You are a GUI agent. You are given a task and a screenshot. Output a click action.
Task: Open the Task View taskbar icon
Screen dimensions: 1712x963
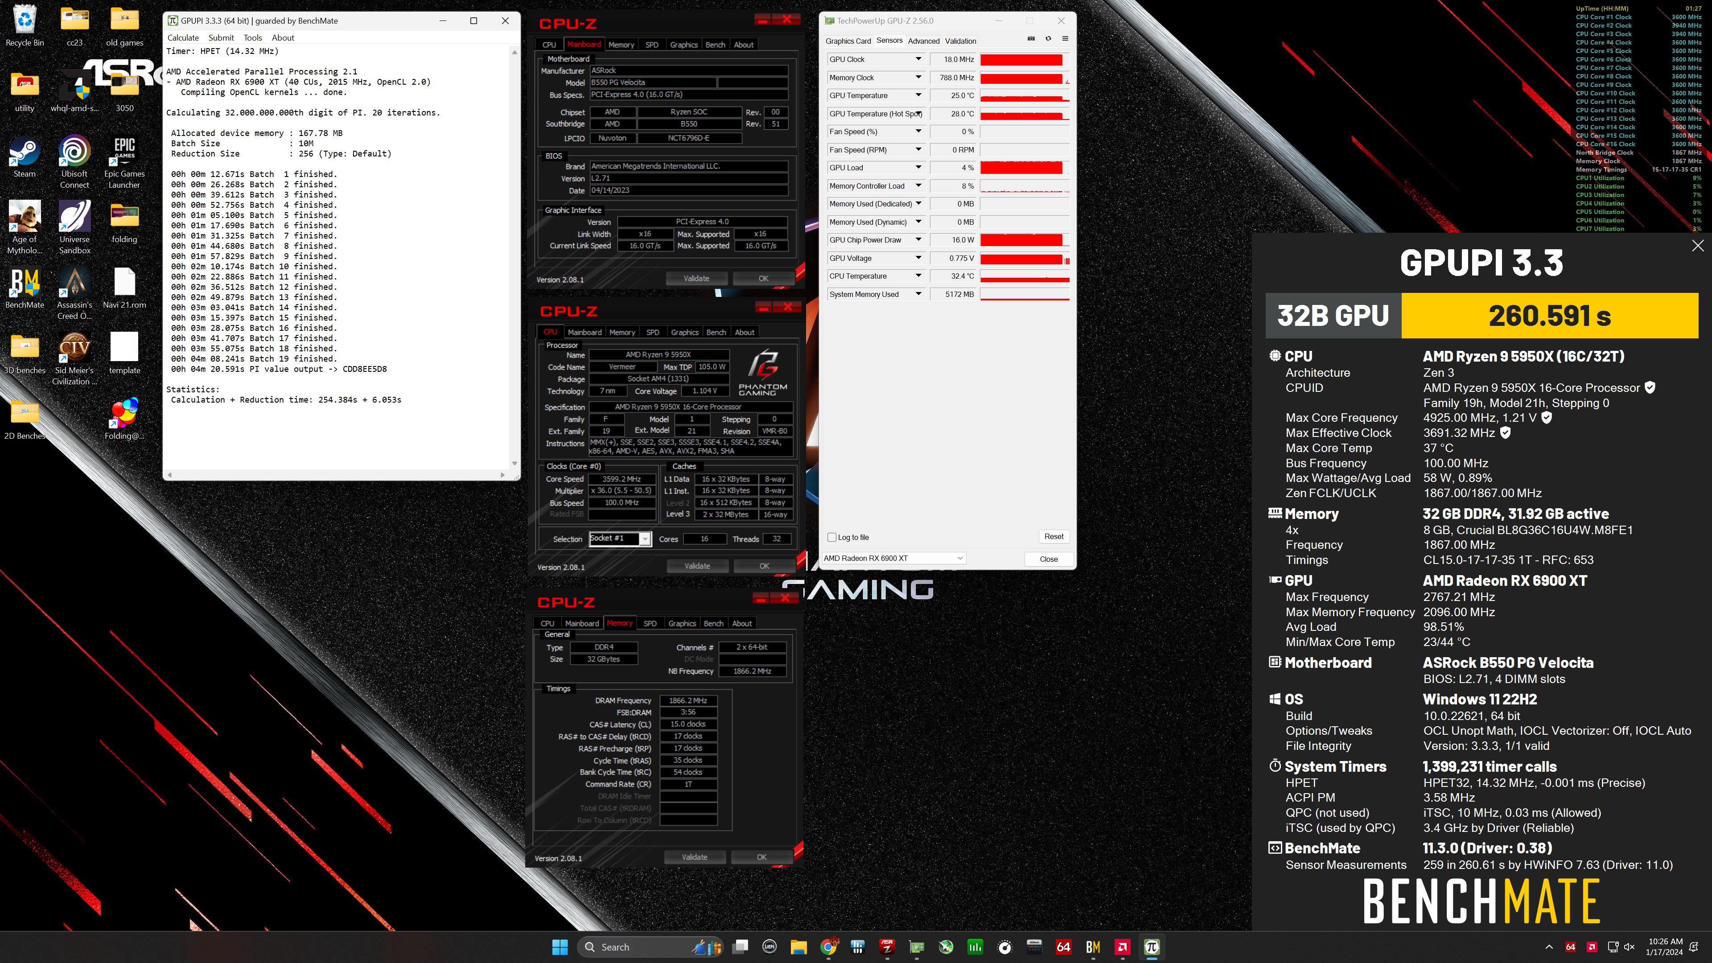click(740, 947)
